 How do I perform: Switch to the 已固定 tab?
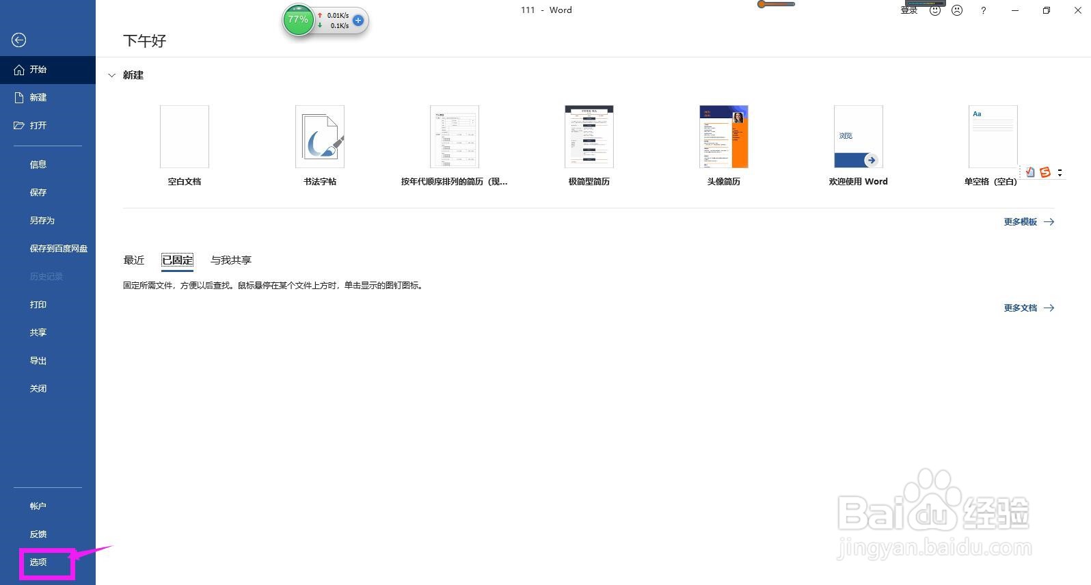[x=178, y=260]
